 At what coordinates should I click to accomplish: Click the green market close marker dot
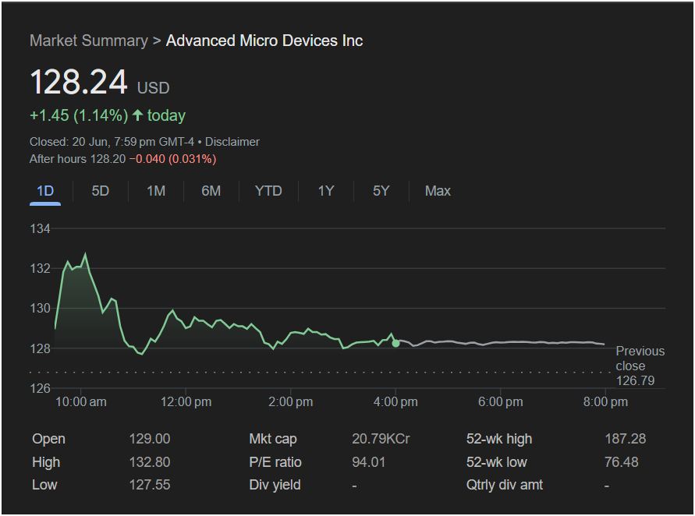395,343
